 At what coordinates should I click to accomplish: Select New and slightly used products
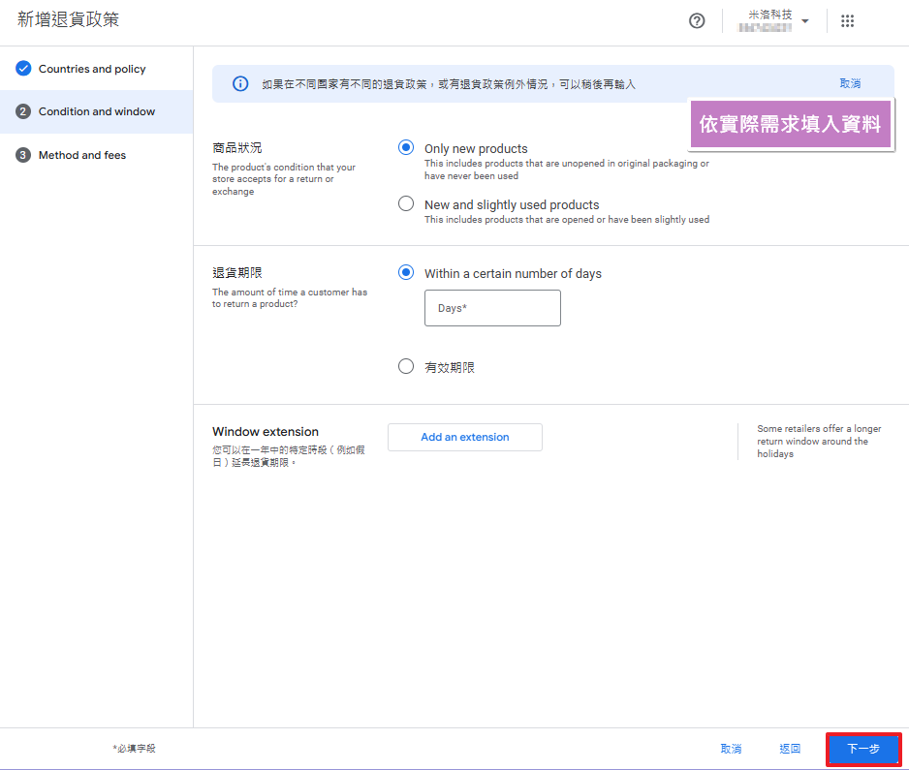click(x=406, y=204)
